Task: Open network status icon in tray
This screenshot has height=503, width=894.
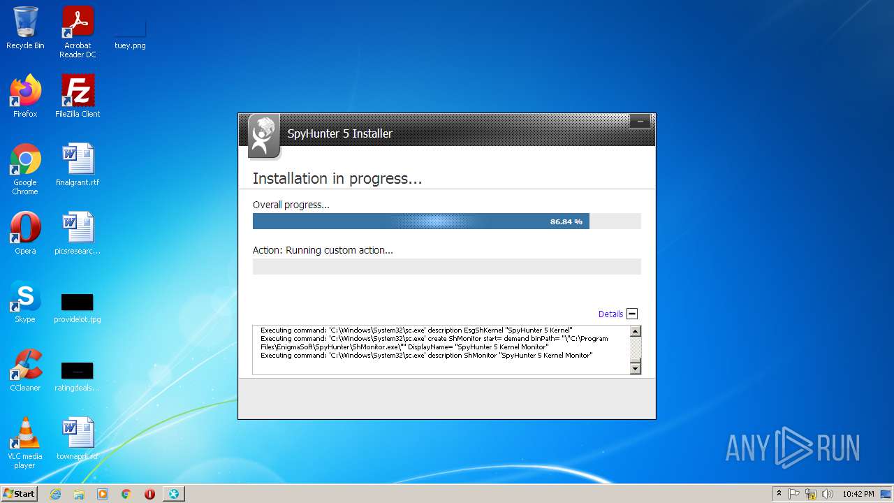Action: pyautogui.click(x=811, y=494)
